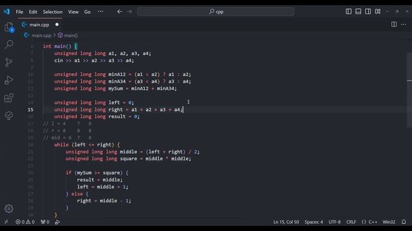The image size is (412, 231).
Task: Open the Extensions view
Action: (x=9, y=98)
